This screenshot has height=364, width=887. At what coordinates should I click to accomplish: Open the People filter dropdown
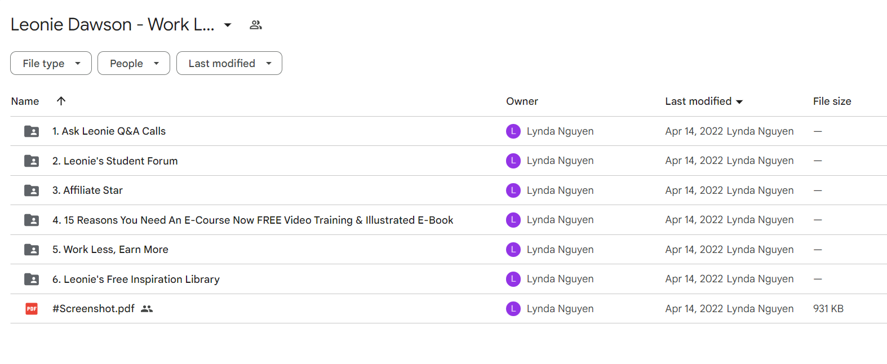[x=134, y=63]
